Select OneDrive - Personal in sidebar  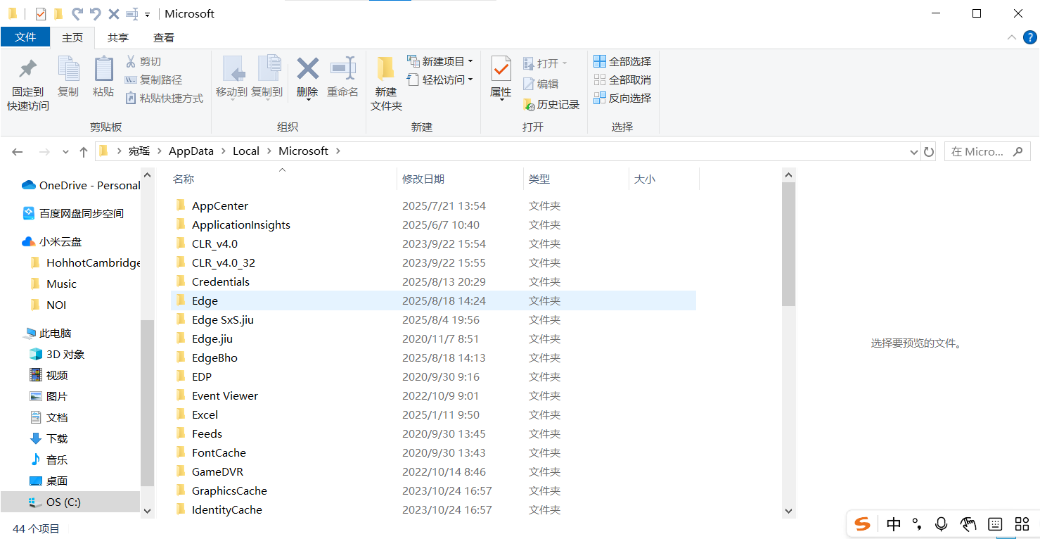coord(81,186)
